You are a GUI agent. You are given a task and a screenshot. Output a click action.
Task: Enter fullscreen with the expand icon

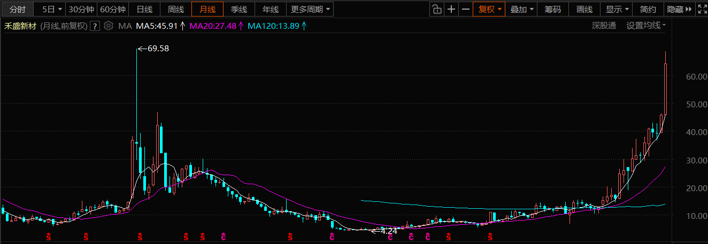pyautogui.click(x=702, y=9)
